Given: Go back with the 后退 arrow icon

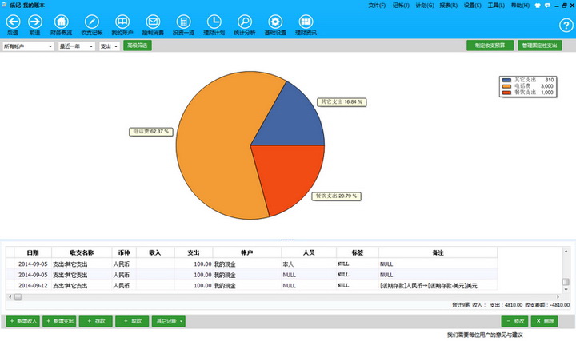Looking at the screenshot, I should [x=13, y=22].
